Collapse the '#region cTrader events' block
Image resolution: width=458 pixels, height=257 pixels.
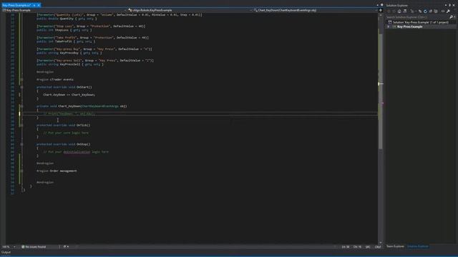[x=21, y=79]
